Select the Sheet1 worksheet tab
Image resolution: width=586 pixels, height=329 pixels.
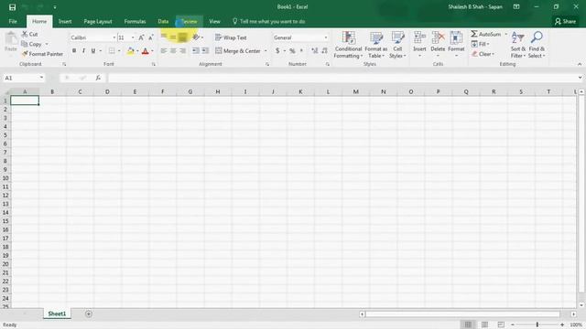coord(57,314)
